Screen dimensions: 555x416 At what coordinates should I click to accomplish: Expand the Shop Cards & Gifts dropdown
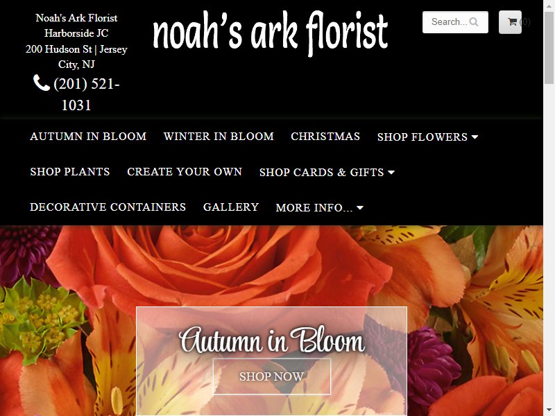click(327, 172)
